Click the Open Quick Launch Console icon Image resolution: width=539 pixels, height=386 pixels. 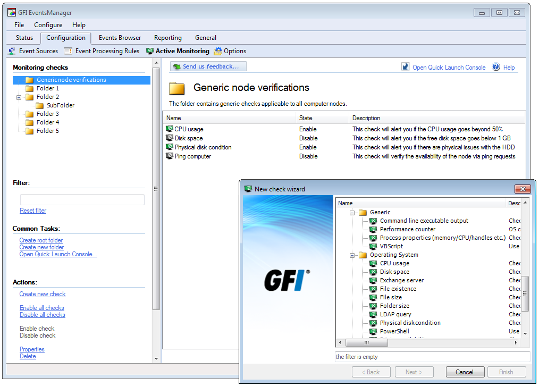[x=406, y=66]
